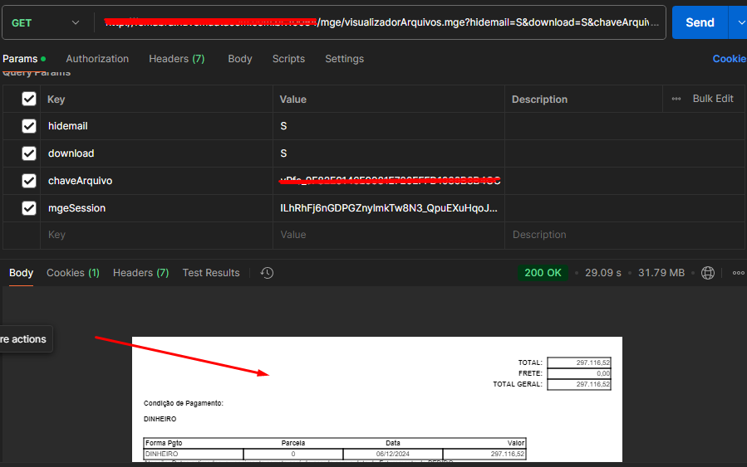This screenshot has height=467, width=747.
Task: Open the response Cookies (1) tab
Action: coord(72,273)
